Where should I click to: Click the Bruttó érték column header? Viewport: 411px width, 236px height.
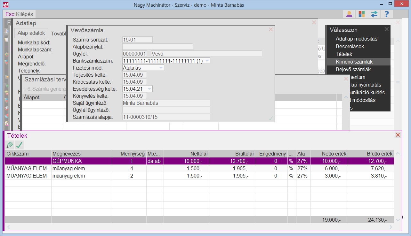pos(371,154)
